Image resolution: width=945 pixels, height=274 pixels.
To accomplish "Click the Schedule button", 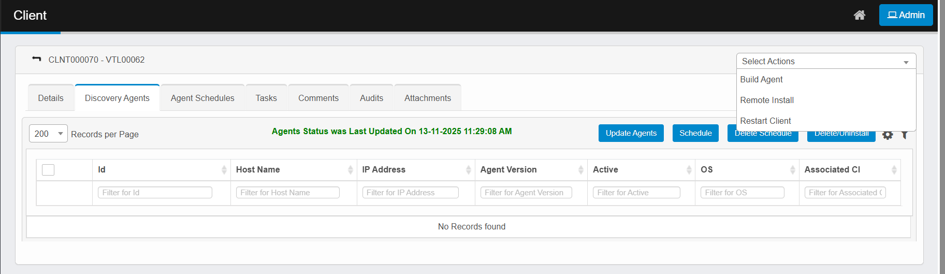I will pos(695,133).
